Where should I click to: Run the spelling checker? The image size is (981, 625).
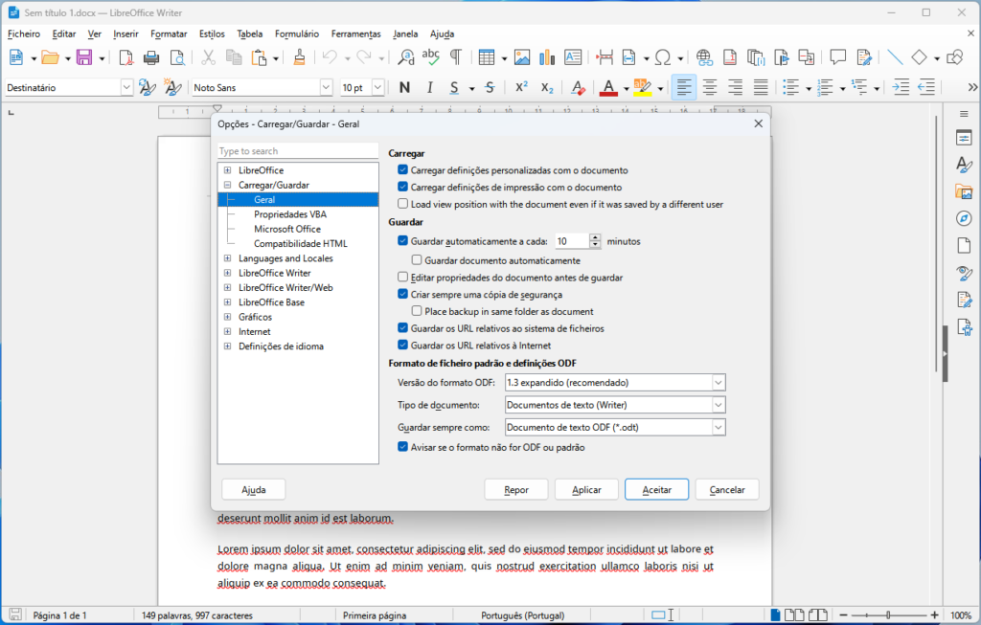click(431, 56)
